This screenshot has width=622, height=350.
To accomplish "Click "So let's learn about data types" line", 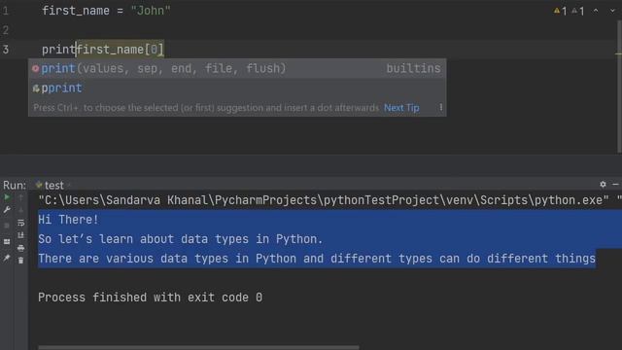I will coord(181,239).
